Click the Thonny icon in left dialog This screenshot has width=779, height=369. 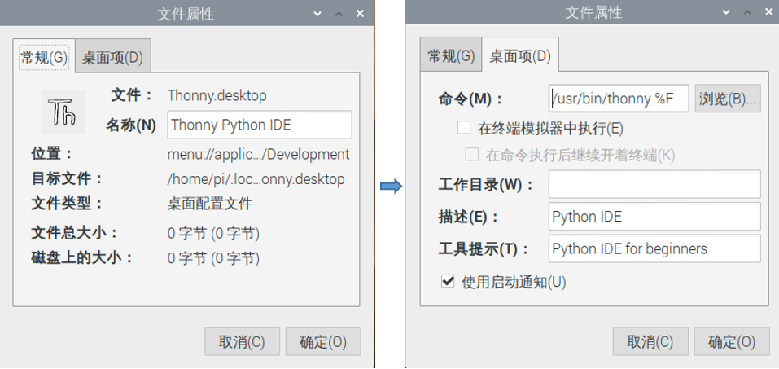pyautogui.click(x=63, y=112)
